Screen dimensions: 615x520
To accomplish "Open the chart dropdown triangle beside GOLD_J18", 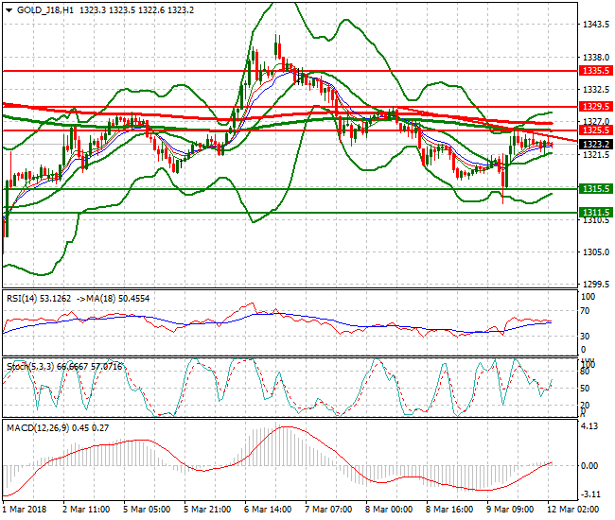I will [x=9, y=10].
